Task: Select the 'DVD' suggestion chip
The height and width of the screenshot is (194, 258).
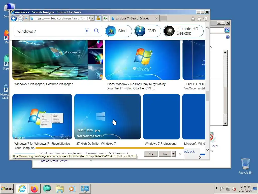Action: pyautogui.click(x=147, y=31)
